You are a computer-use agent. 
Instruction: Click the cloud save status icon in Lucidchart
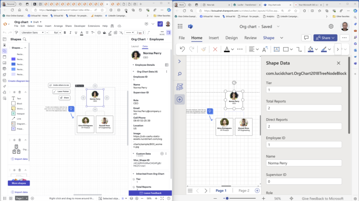click(119, 26)
